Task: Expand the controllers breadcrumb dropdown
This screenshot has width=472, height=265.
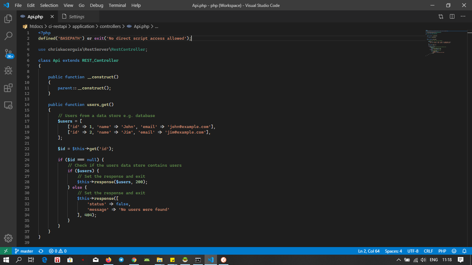Action: click(111, 26)
